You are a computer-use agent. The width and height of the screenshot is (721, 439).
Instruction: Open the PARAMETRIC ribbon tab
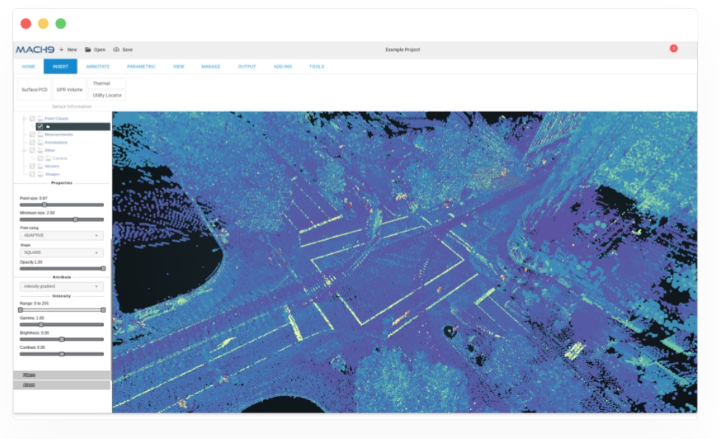(x=141, y=67)
